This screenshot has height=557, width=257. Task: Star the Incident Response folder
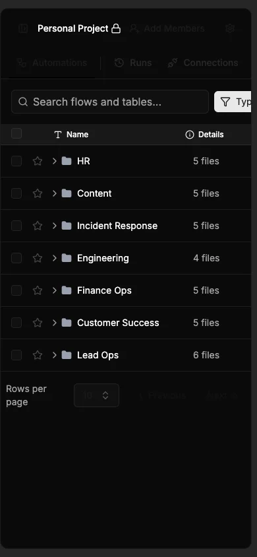point(37,226)
